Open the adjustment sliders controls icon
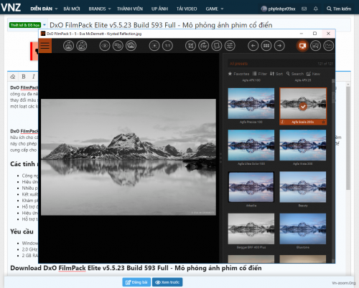The width and height of the screenshot is (359, 288). point(230,46)
